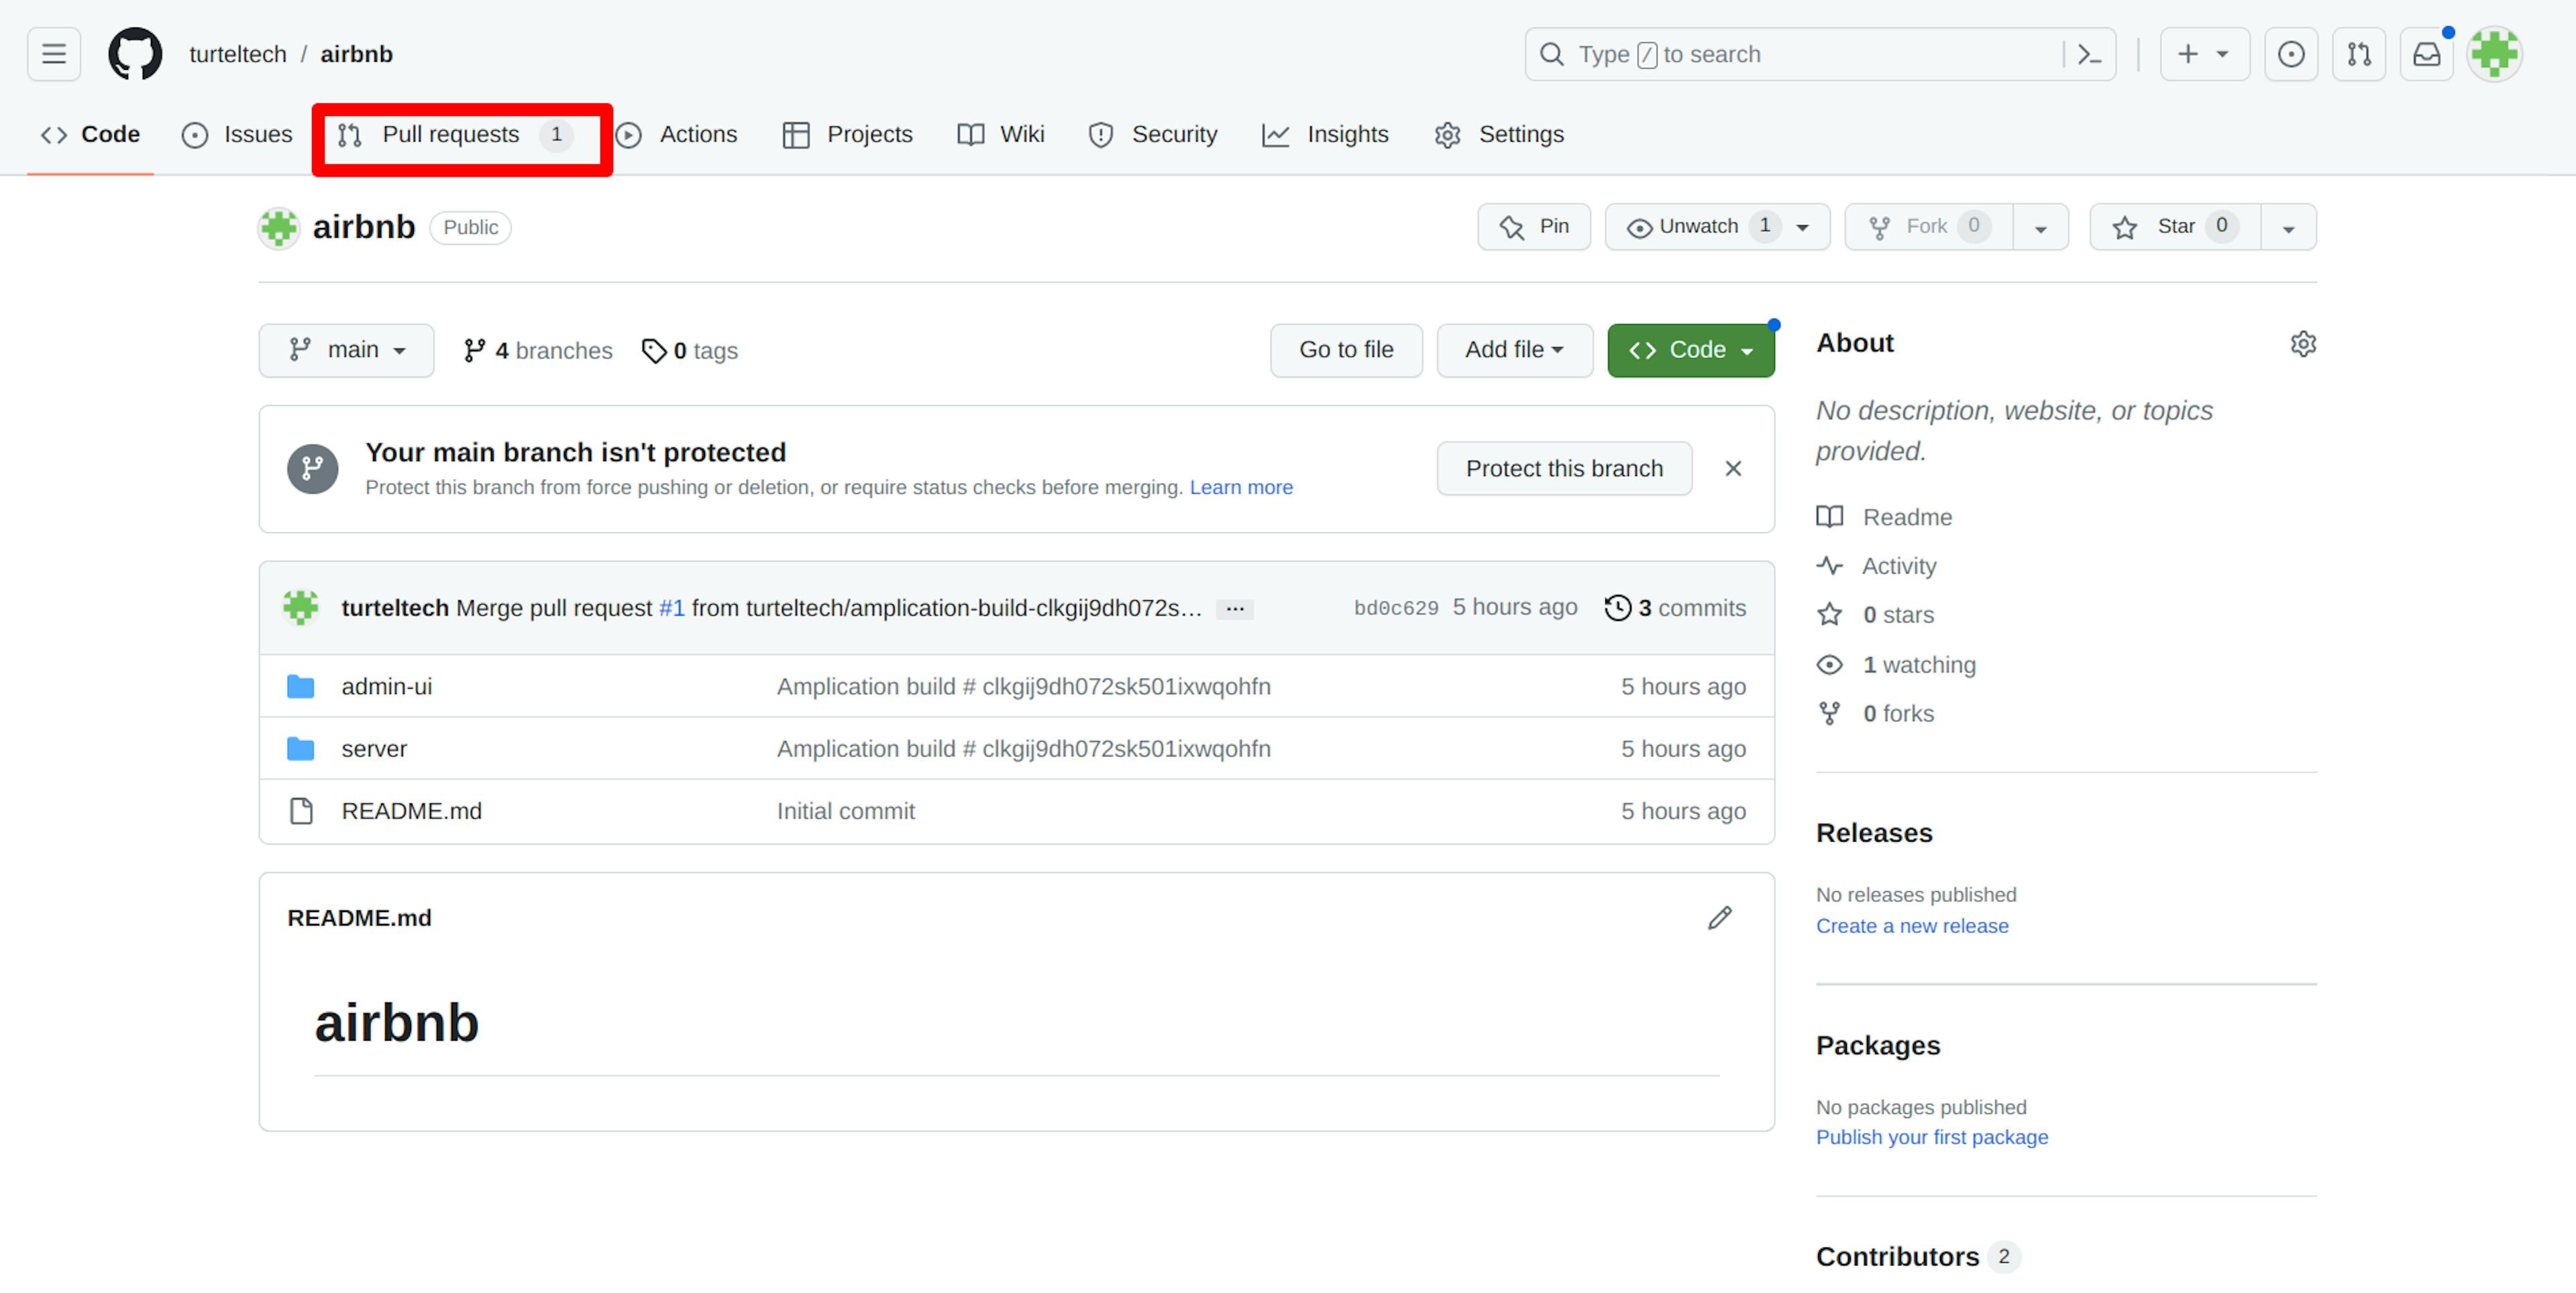The height and width of the screenshot is (1293, 2576).
Task: Open the Initial commit message link
Action: coord(846,811)
